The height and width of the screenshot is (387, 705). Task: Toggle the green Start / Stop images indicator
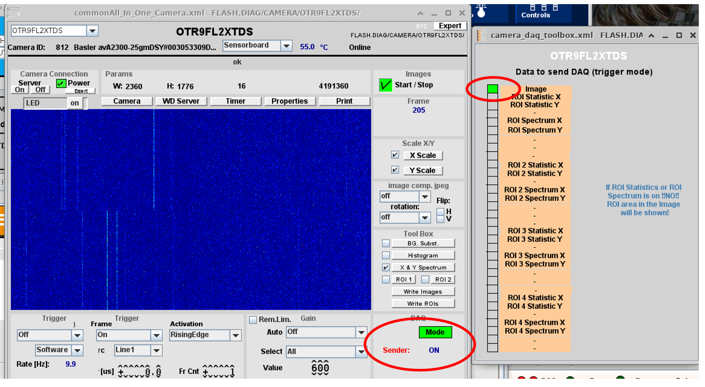point(385,85)
